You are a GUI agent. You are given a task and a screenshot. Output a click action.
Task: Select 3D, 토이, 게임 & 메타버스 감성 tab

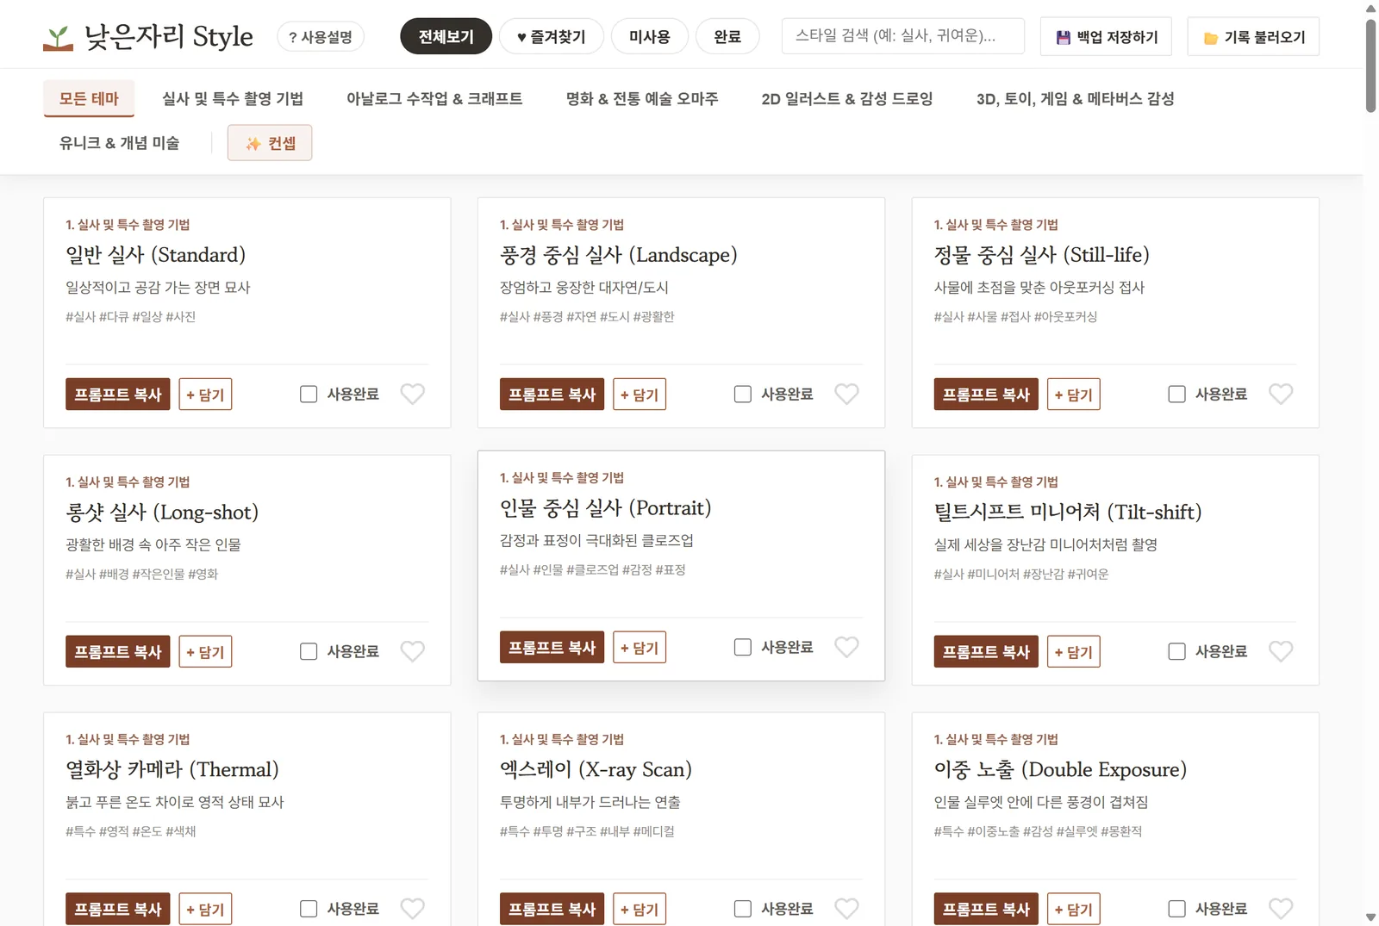pyautogui.click(x=1075, y=99)
